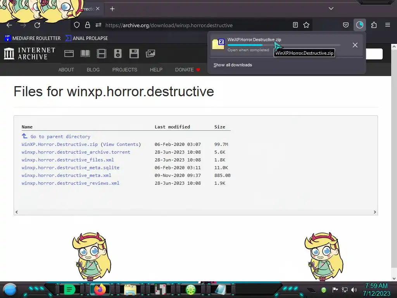Click the Last modified column header
The width and height of the screenshot is (397, 298).
[172, 127]
